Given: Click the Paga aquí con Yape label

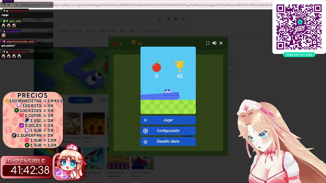Looking at the screenshot, I should click(299, 55).
